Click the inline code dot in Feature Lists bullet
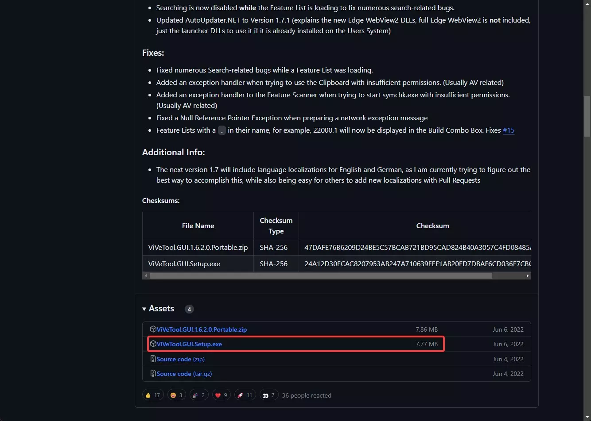The image size is (591, 421). click(222, 130)
